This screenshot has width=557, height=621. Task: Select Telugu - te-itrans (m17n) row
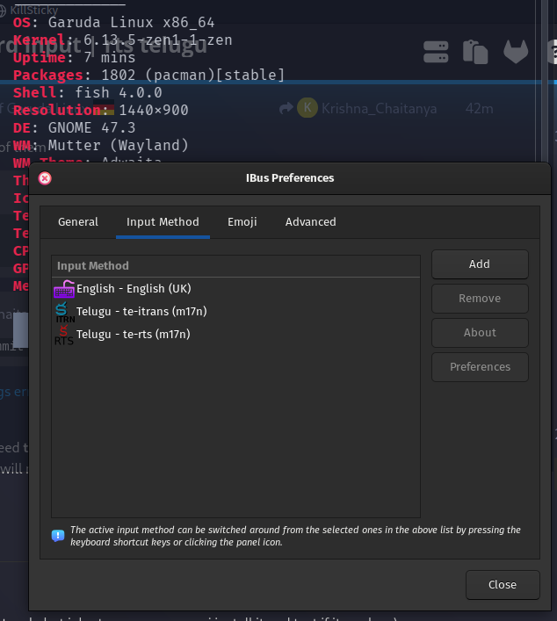click(x=235, y=311)
